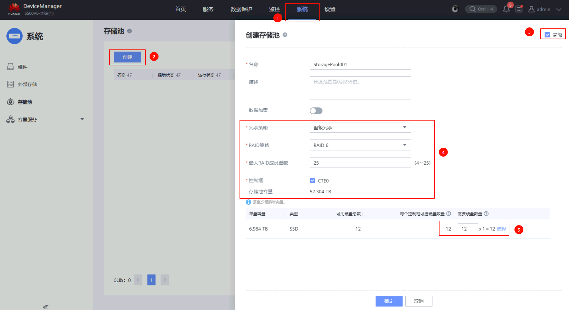This screenshot has height=310, width=569.
Task: Toggle the 数据加密 switch
Action: (316, 111)
